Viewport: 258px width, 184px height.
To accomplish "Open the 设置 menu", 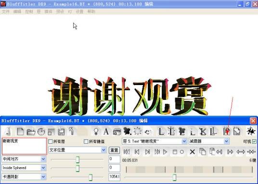I will click(x=79, y=12).
